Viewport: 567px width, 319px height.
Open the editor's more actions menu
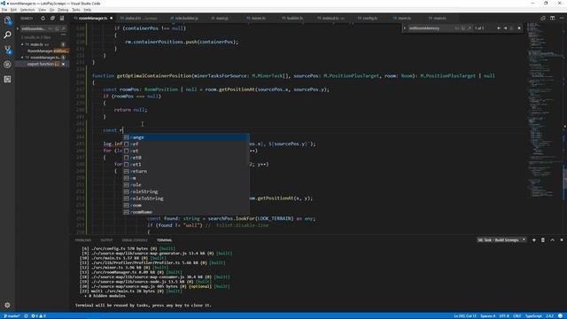tap(561, 18)
